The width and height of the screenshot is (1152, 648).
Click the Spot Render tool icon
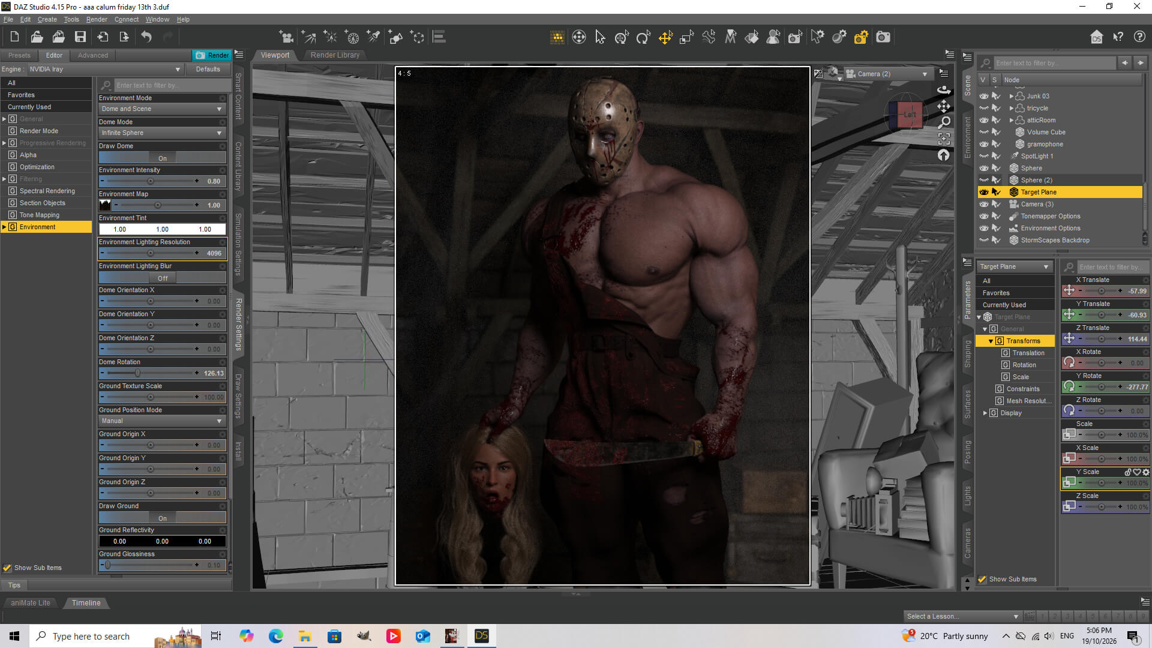pos(796,38)
